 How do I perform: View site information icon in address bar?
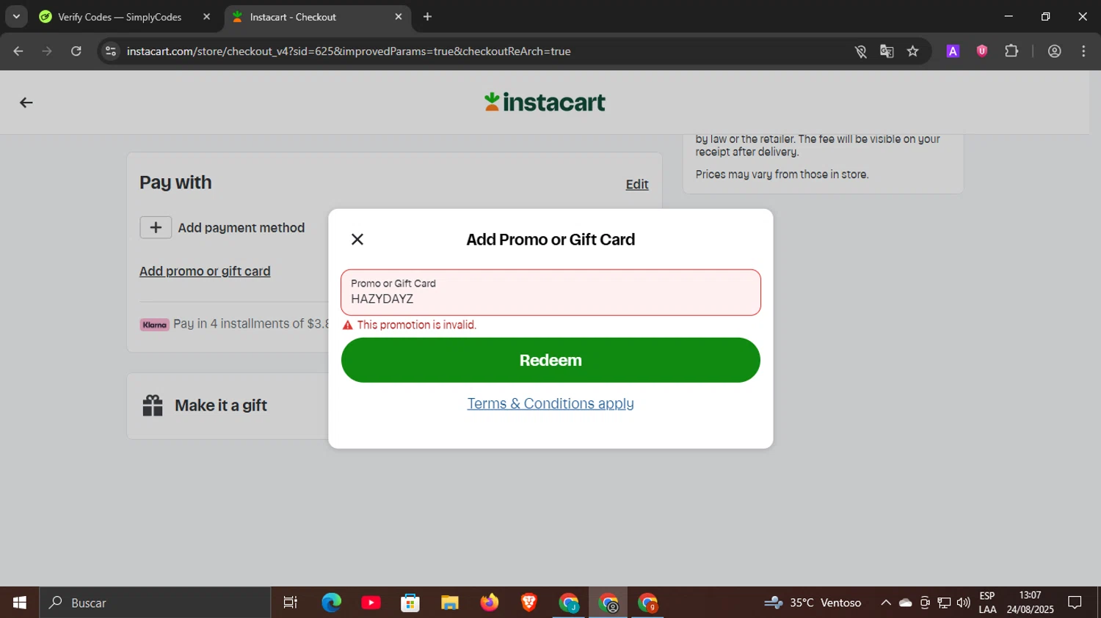coord(111,51)
